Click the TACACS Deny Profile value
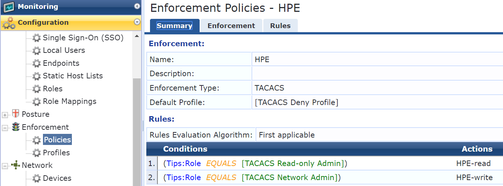Image resolution: width=503 pixels, height=186 pixels. (x=297, y=102)
